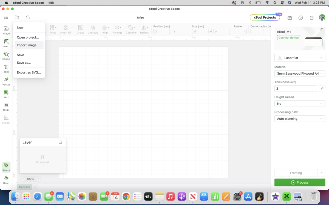Screen dimensions: 329x205
Task: Click the Thickness field showing 3
Action: pos(296,89)
